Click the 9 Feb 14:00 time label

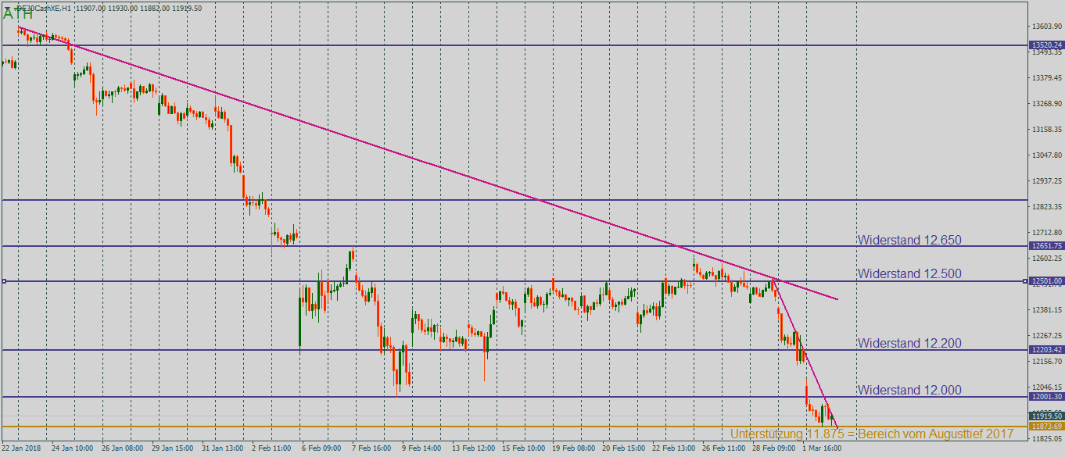(421, 449)
